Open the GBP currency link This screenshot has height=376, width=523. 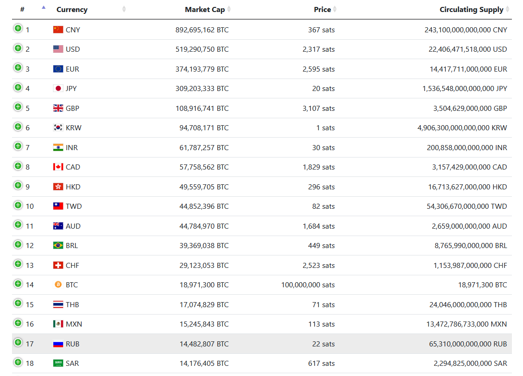pyautogui.click(x=73, y=108)
